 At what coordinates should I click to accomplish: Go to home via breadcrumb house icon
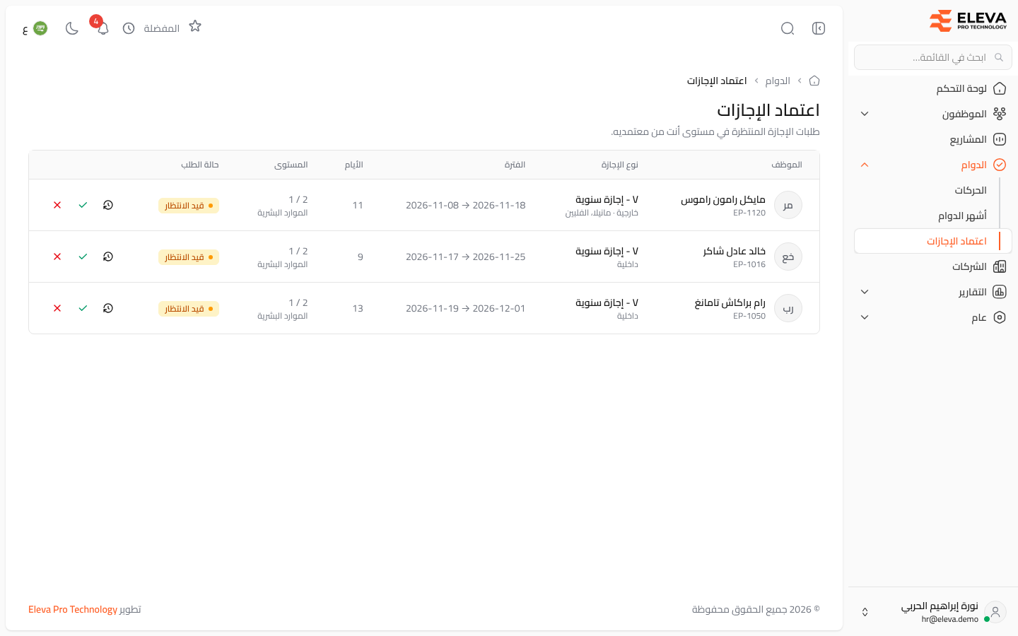(814, 81)
